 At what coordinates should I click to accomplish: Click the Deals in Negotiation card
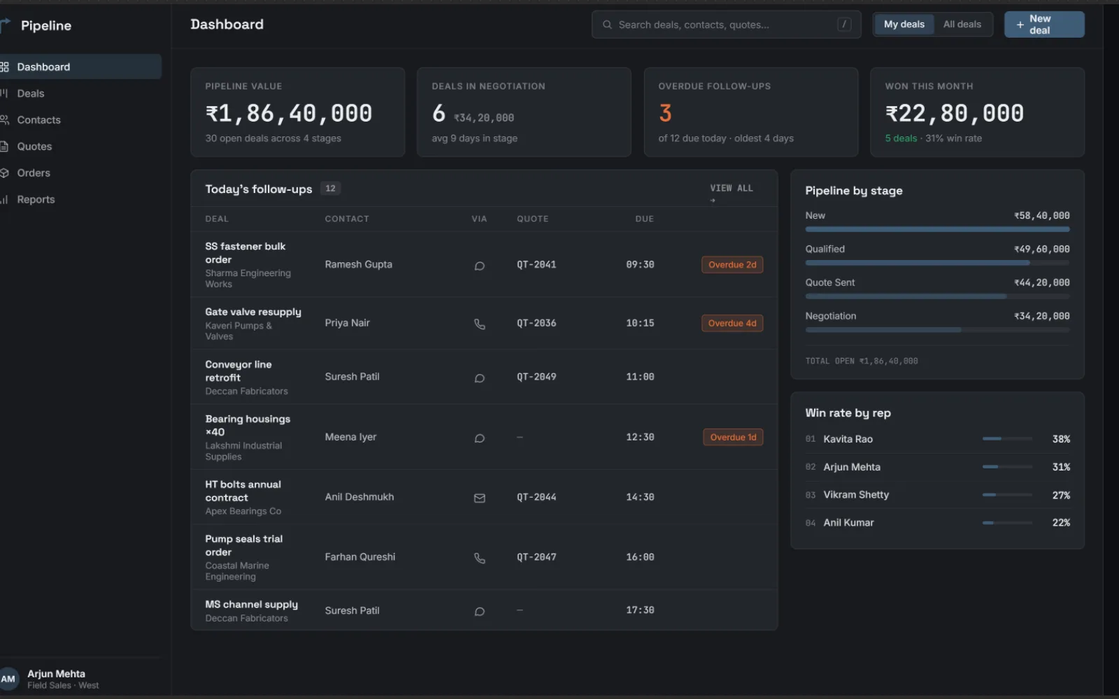524,113
